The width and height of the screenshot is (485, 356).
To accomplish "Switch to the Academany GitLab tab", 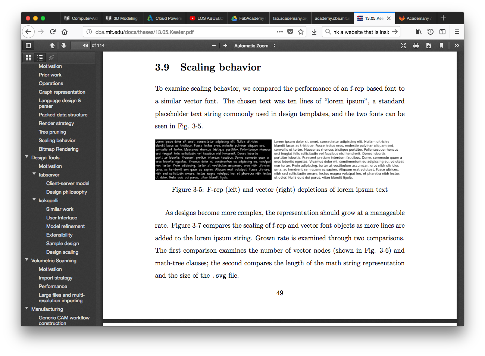I will tap(415, 18).
